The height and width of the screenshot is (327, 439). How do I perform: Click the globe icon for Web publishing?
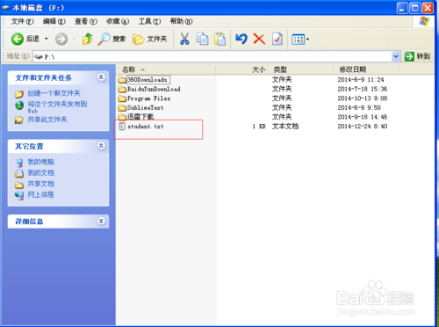click(x=19, y=105)
